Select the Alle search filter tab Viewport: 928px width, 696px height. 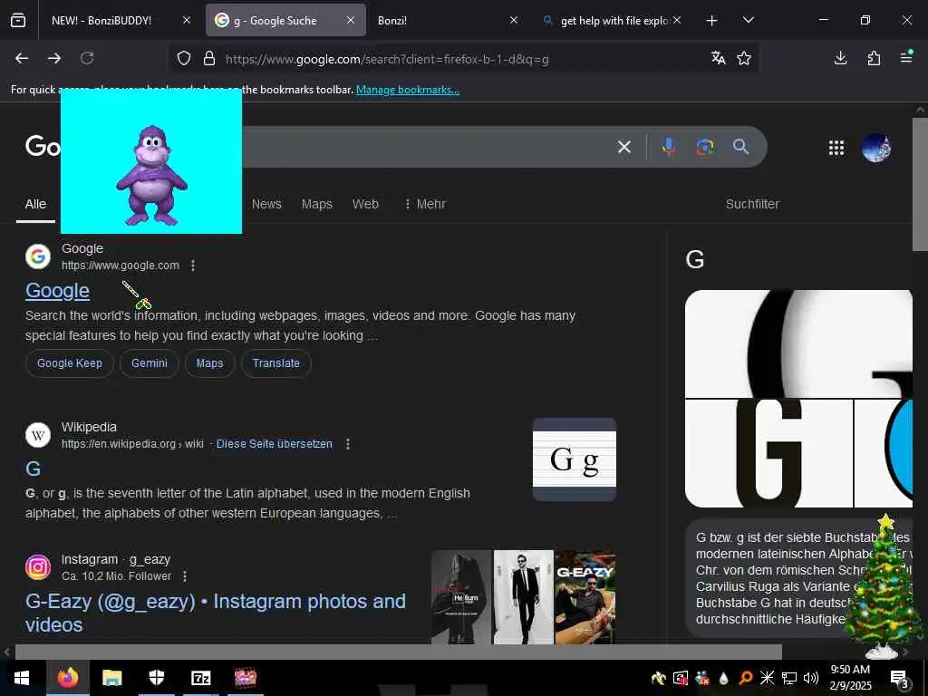click(x=35, y=204)
